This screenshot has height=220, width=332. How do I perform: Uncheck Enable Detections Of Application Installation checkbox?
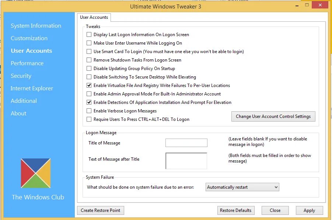tap(89, 102)
